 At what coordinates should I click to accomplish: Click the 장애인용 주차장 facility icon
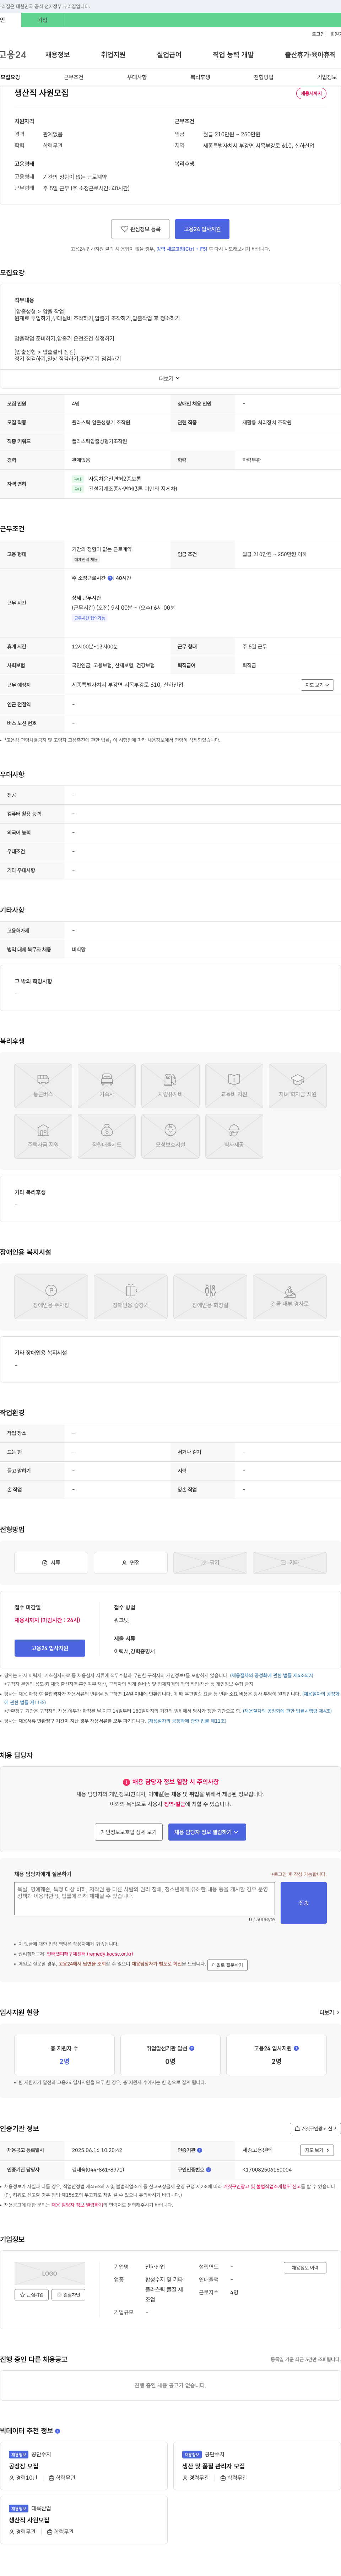pos(51,1296)
